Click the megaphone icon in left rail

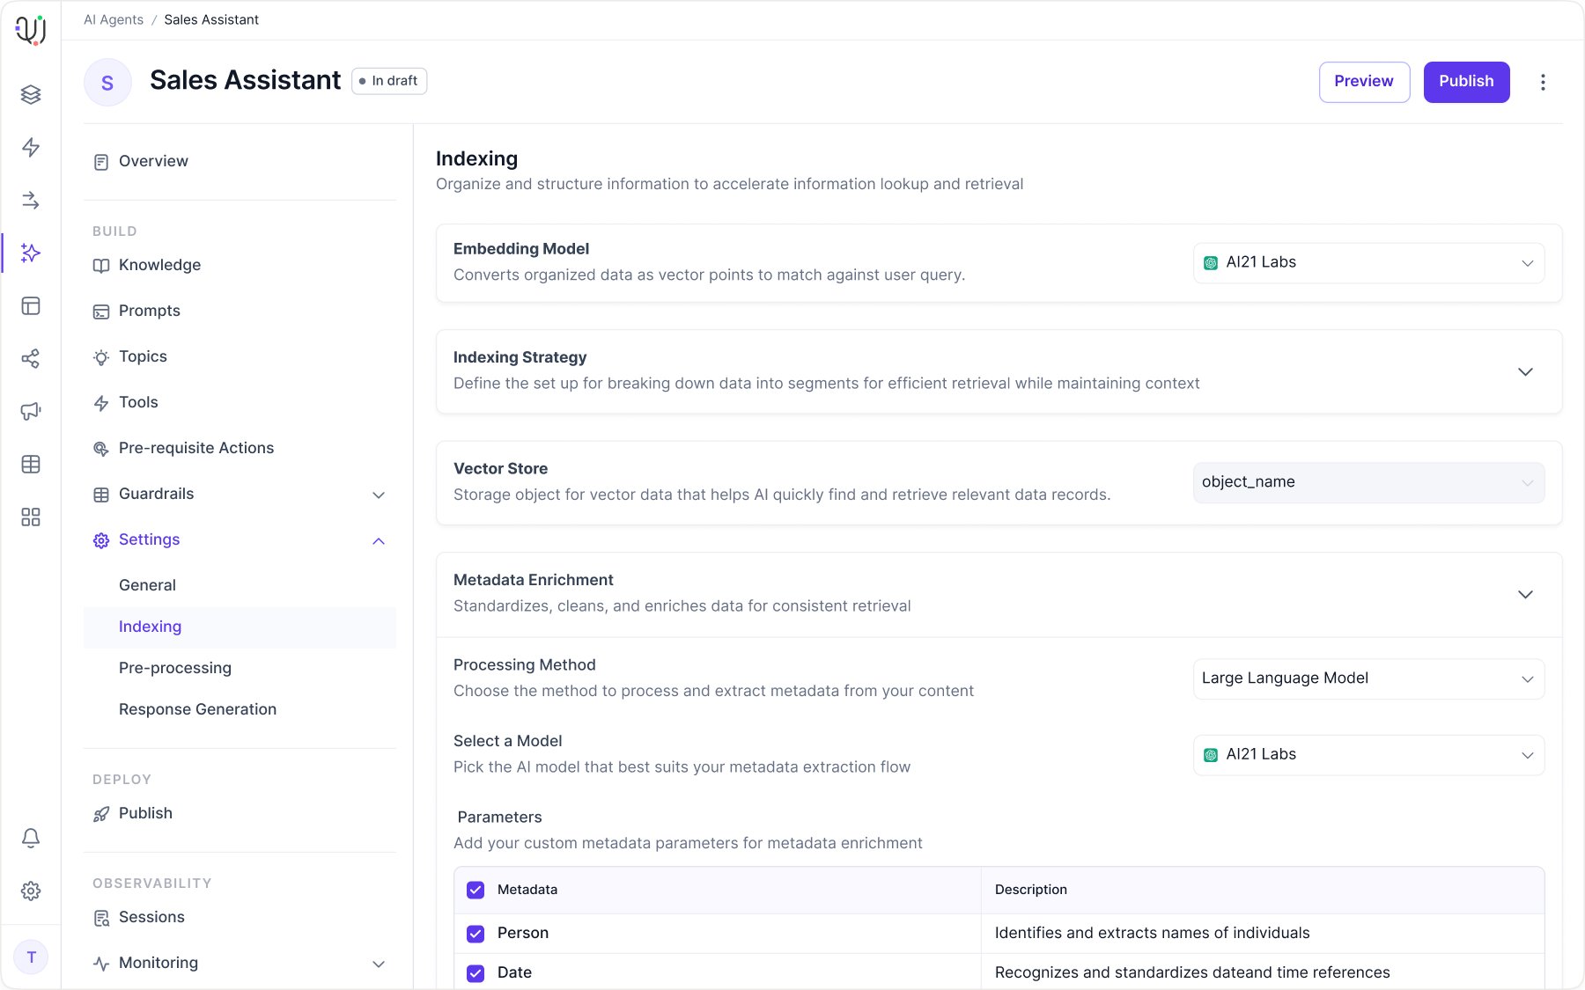(31, 412)
